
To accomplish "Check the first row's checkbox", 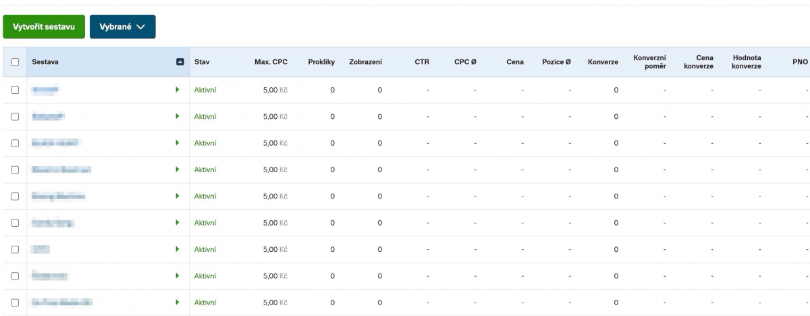I will click(15, 90).
